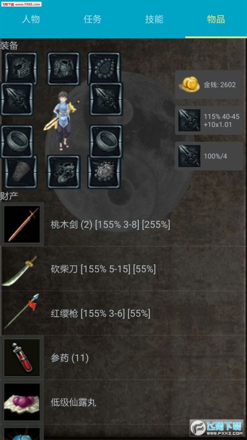This screenshot has width=247, height=440.
Task: Select the 物品 tab
Action: click(x=216, y=19)
